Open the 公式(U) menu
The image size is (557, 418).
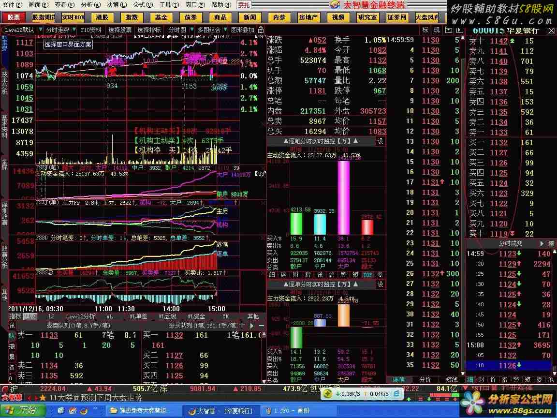(x=143, y=5)
